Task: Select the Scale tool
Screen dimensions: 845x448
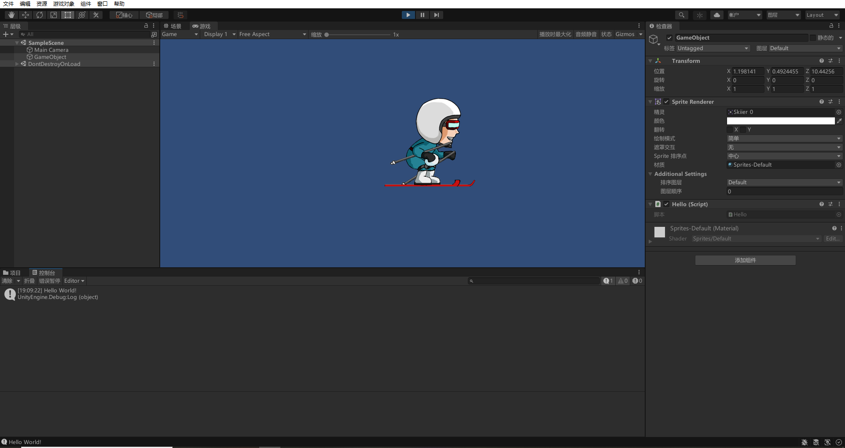Action: tap(53, 15)
